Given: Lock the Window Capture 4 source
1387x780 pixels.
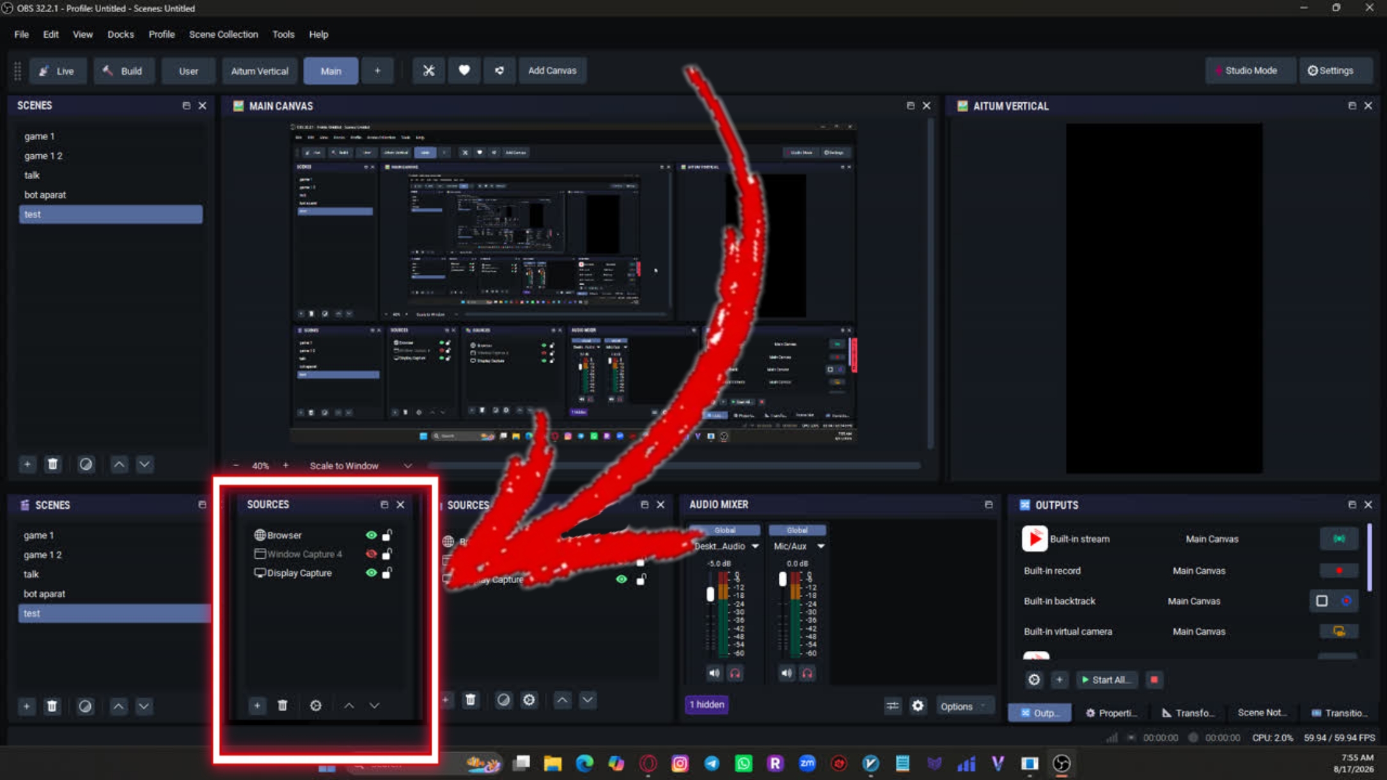Looking at the screenshot, I should point(387,554).
